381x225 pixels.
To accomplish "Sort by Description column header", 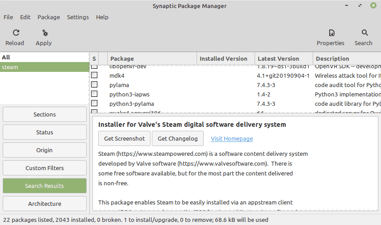I will 347,58.
